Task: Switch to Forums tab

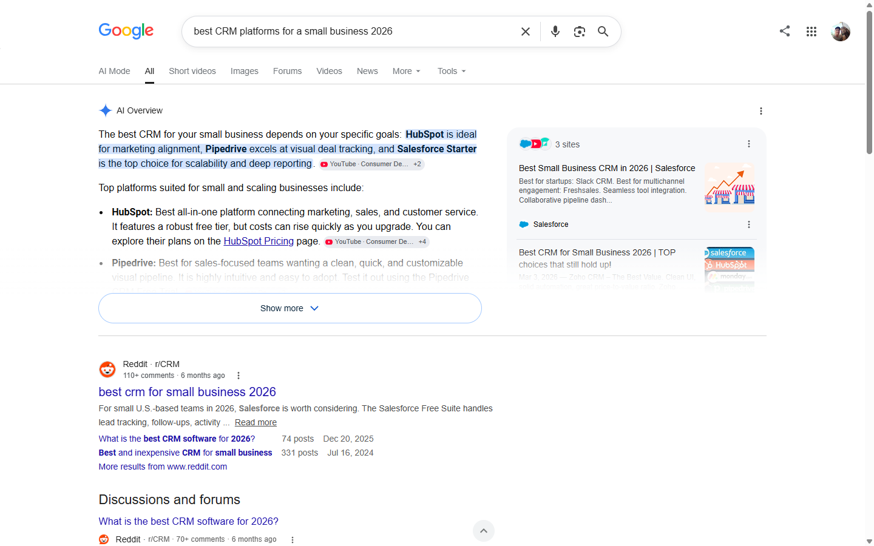Action: click(x=287, y=71)
